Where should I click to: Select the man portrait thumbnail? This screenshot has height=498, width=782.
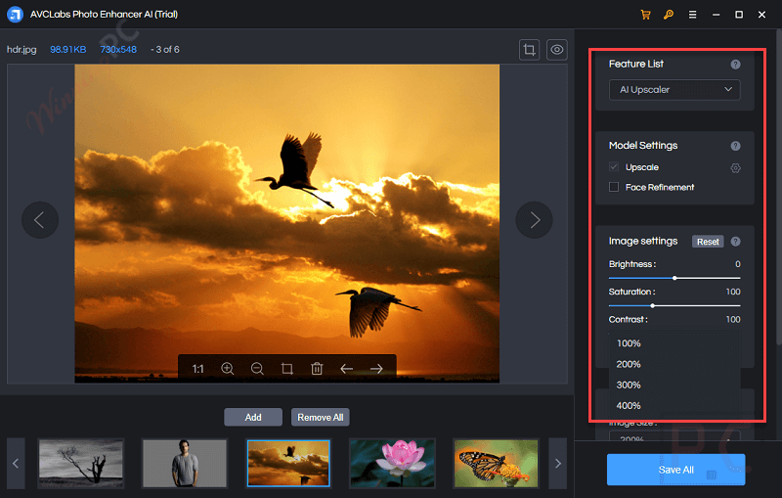pos(185,463)
